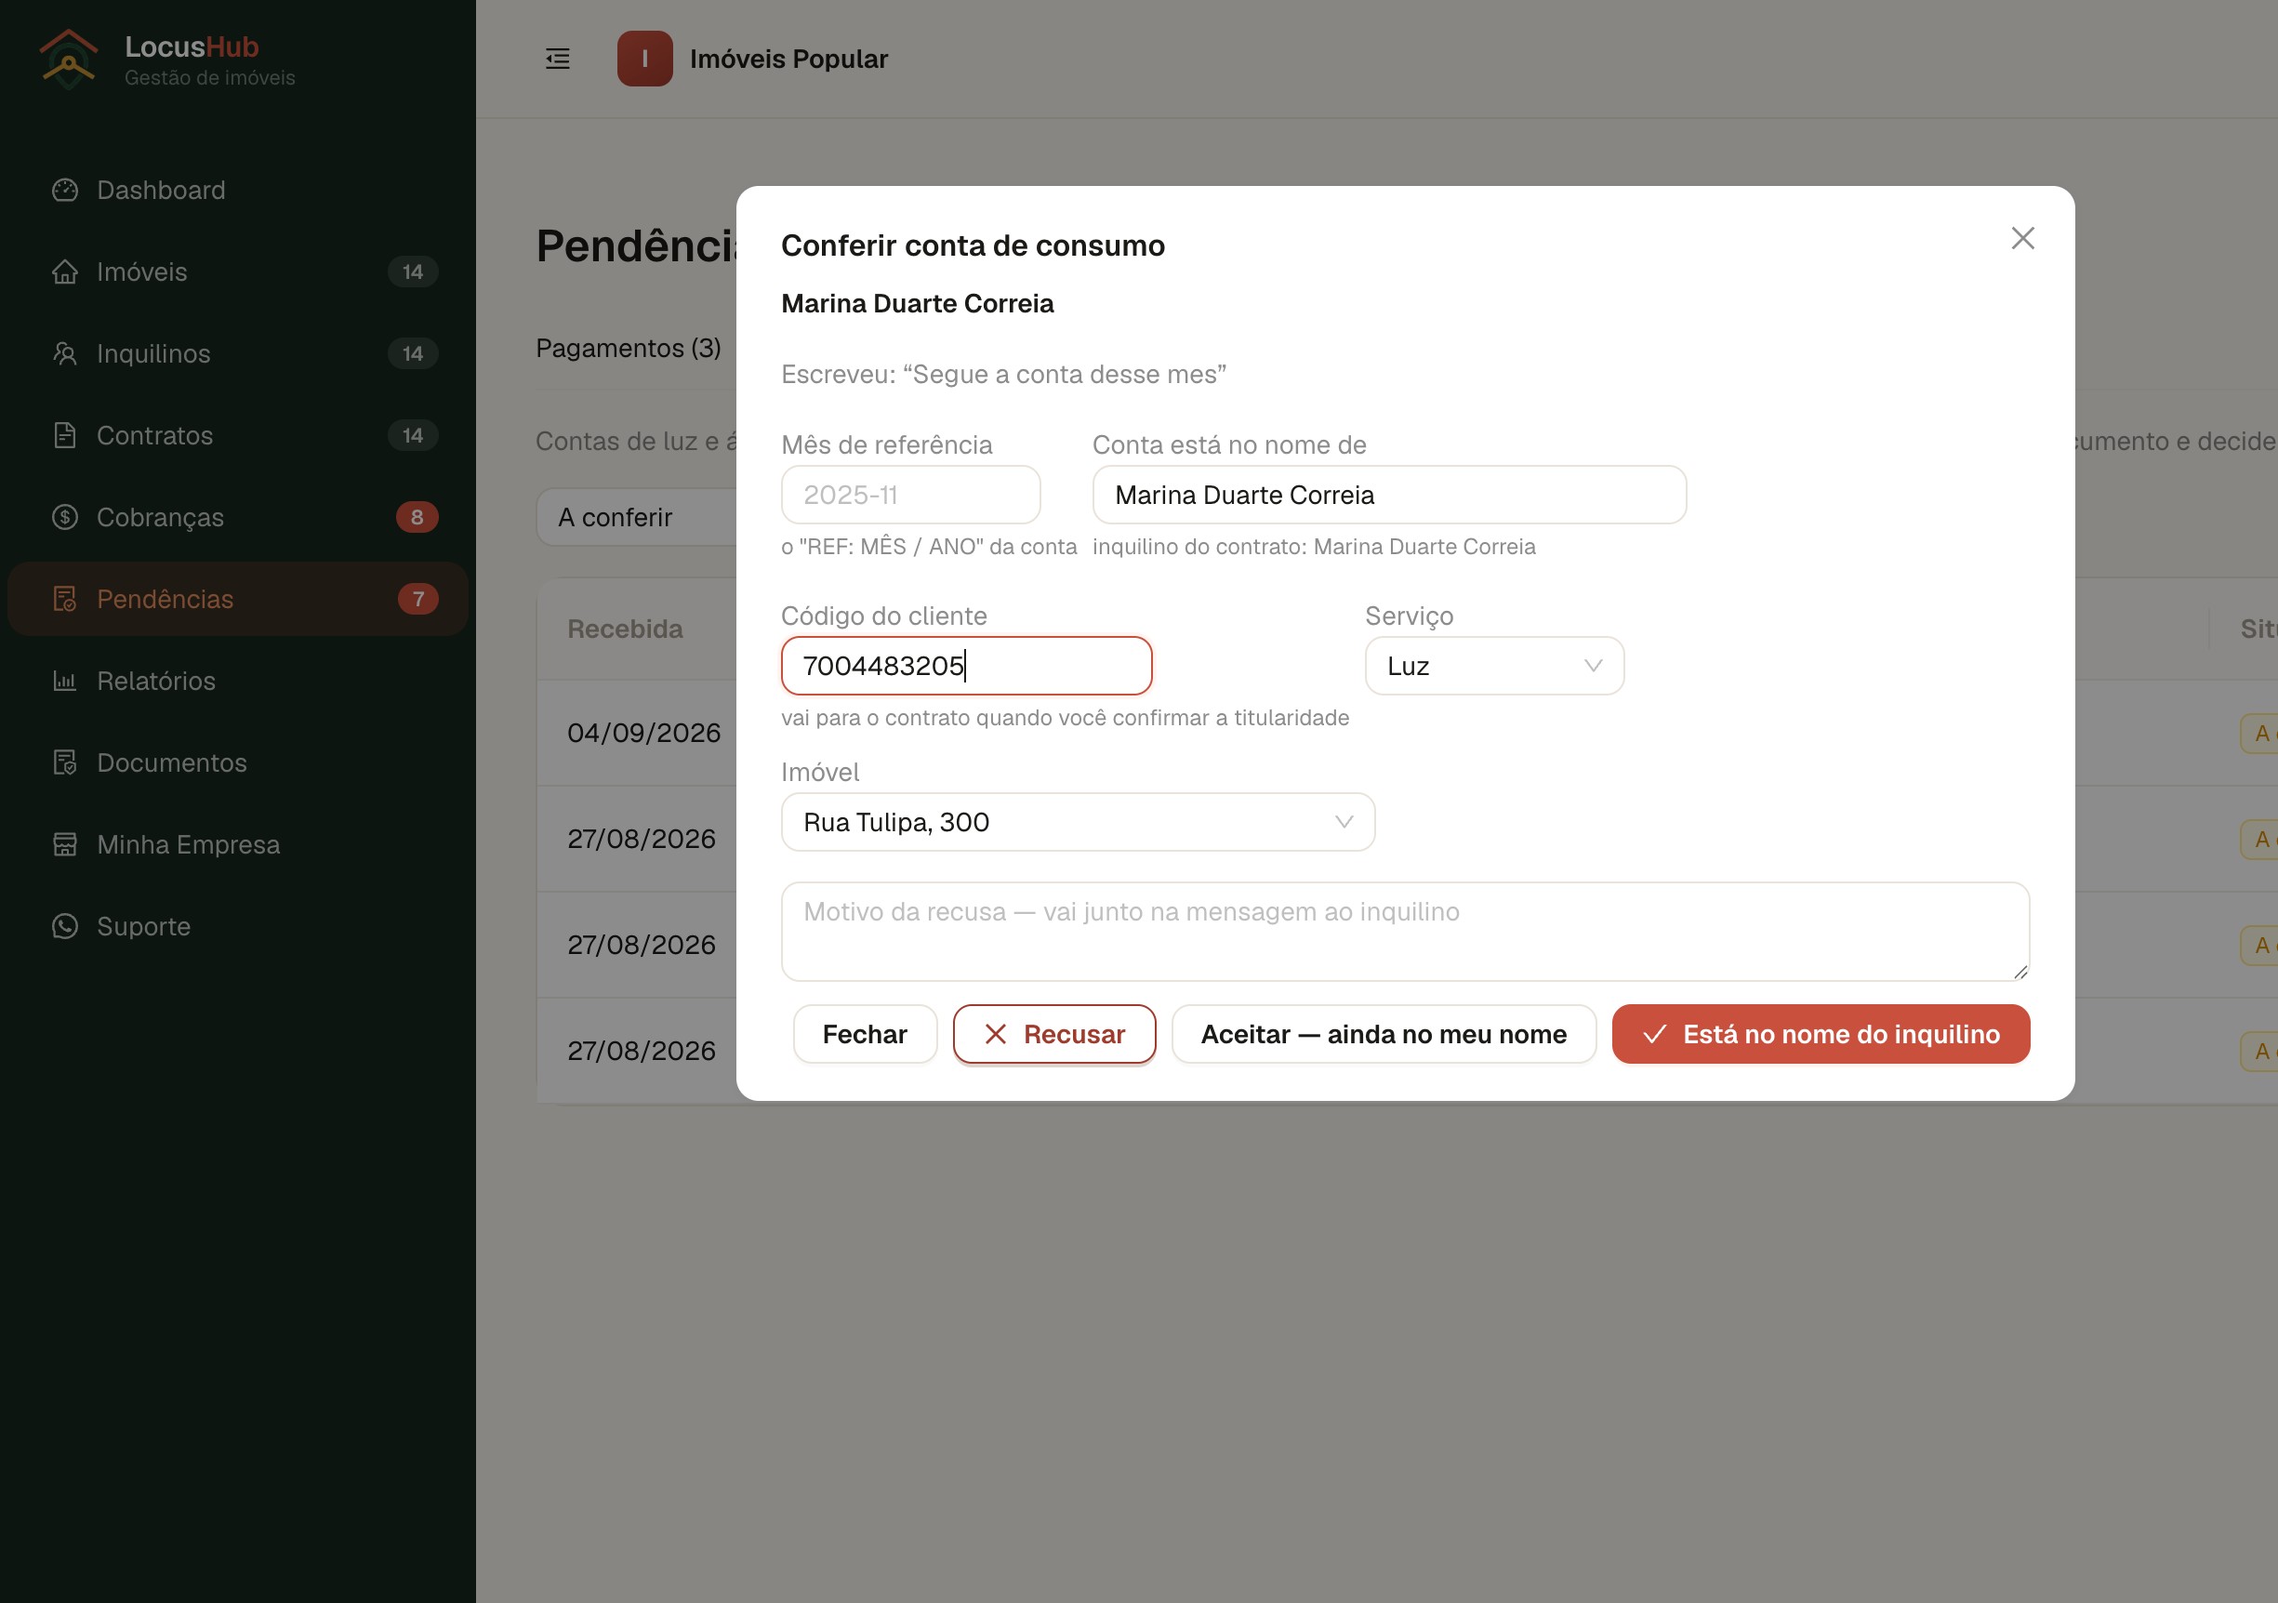
Task: Click the Mês de referência field
Action: click(911, 495)
